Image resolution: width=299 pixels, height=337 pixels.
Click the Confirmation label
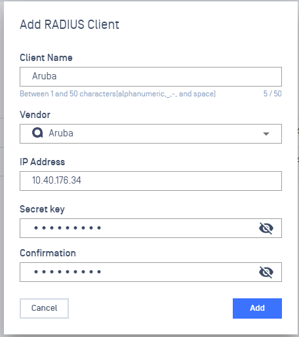click(48, 253)
